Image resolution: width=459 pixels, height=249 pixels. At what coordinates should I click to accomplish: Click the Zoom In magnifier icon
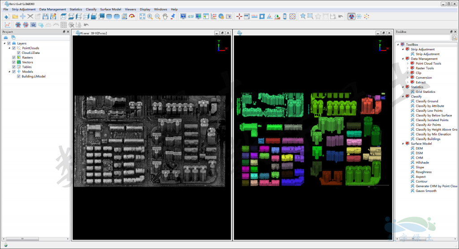[x=150, y=17]
